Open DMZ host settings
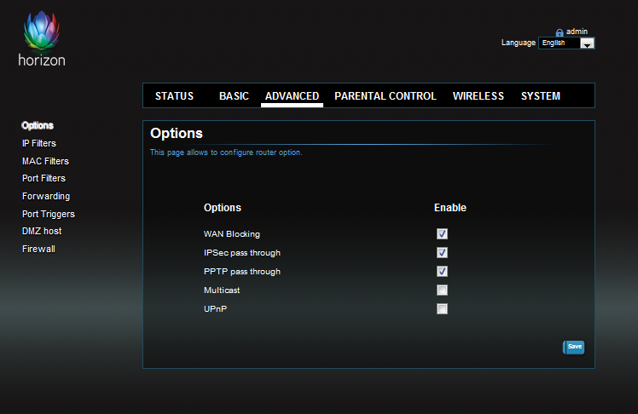Viewport: 638px width, 414px height. (42, 231)
